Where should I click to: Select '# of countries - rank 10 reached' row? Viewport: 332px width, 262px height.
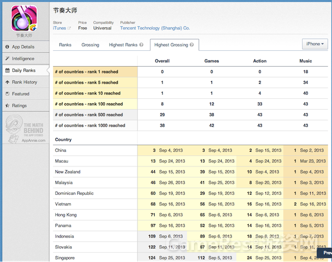(190, 93)
